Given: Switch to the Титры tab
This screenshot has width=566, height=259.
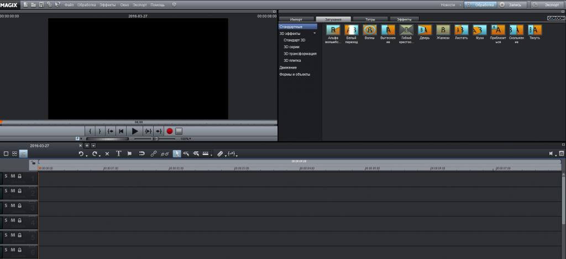Looking at the screenshot, I should click(x=370, y=19).
